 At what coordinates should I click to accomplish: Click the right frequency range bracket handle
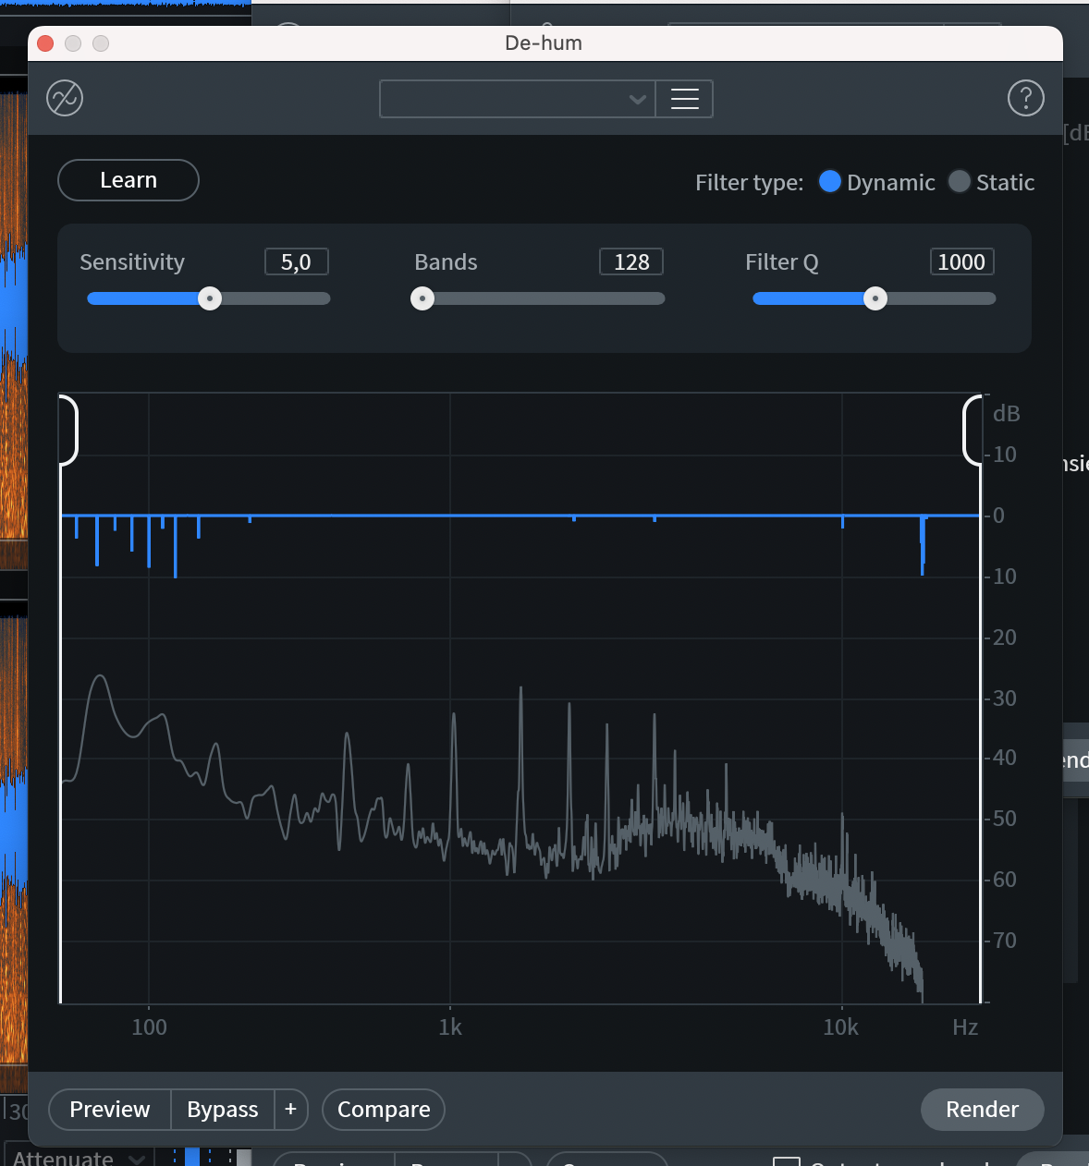coord(972,430)
